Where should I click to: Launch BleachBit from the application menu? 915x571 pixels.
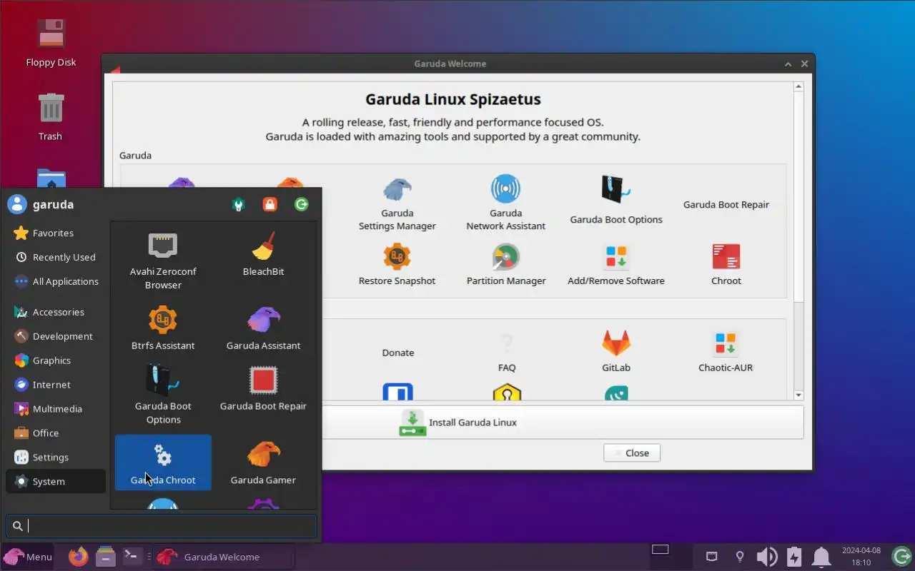263,253
